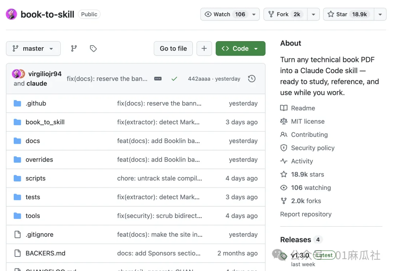Image resolution: width=393 pixels, height=271 pixels.
Task: Open the overrides folder
Action: coord(39,160)
